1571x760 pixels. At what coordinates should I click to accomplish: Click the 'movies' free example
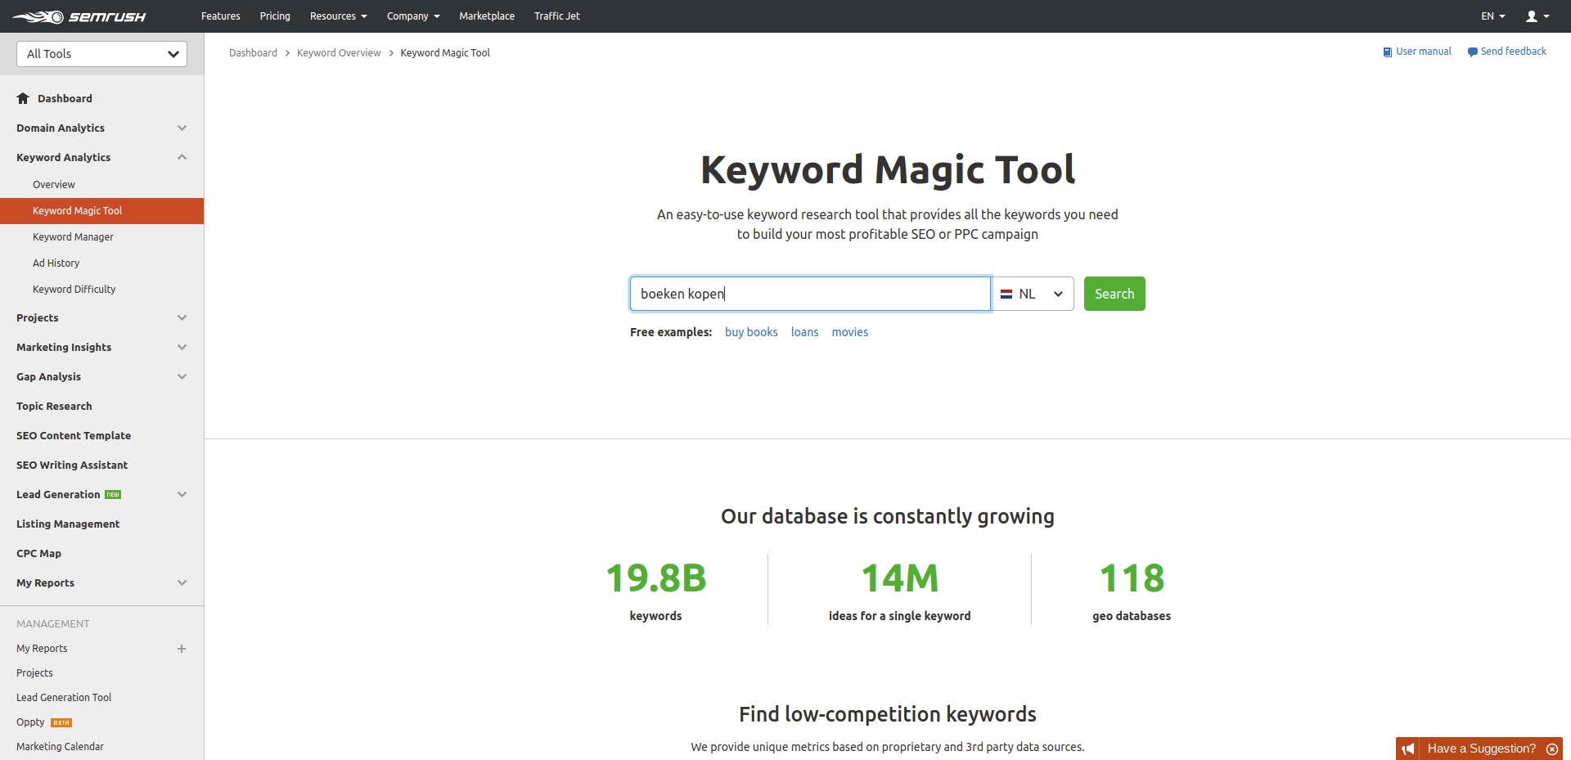(850, 332)
